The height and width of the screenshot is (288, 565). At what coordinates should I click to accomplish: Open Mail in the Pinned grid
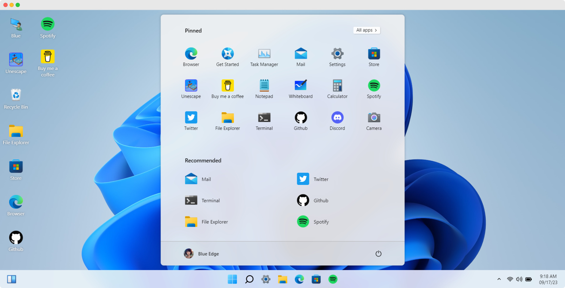[x=301, y=57]
